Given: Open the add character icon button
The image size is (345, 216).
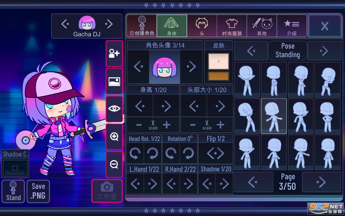Looking at the screenshot, I should coord(114,53).
